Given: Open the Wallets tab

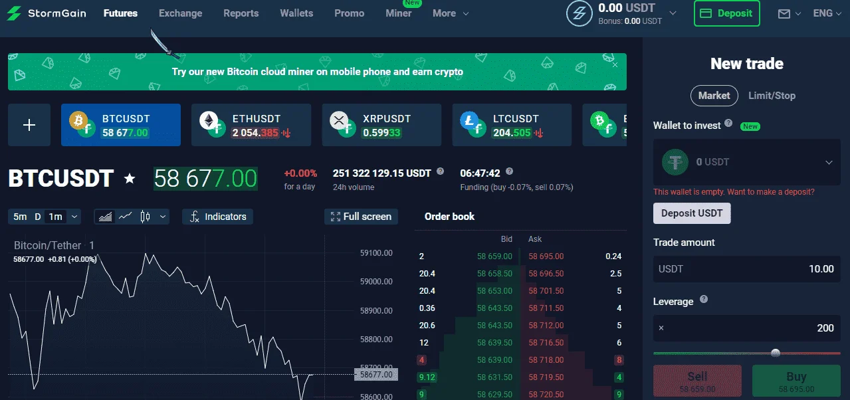Looking at the screenshot, I should coord(296,13).
